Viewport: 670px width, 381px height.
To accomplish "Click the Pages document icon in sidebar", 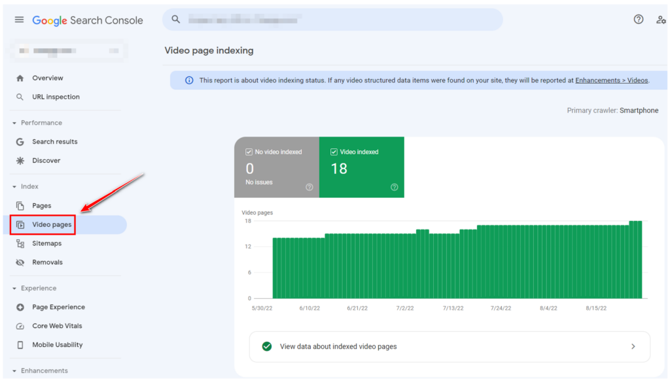I will point(22,205).
